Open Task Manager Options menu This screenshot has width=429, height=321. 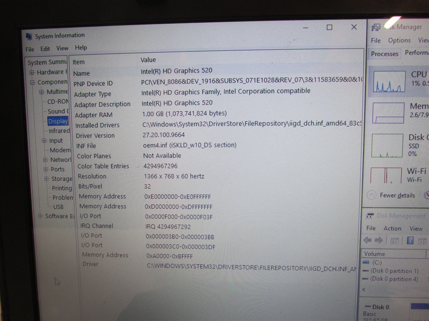[x=399, y=40]
